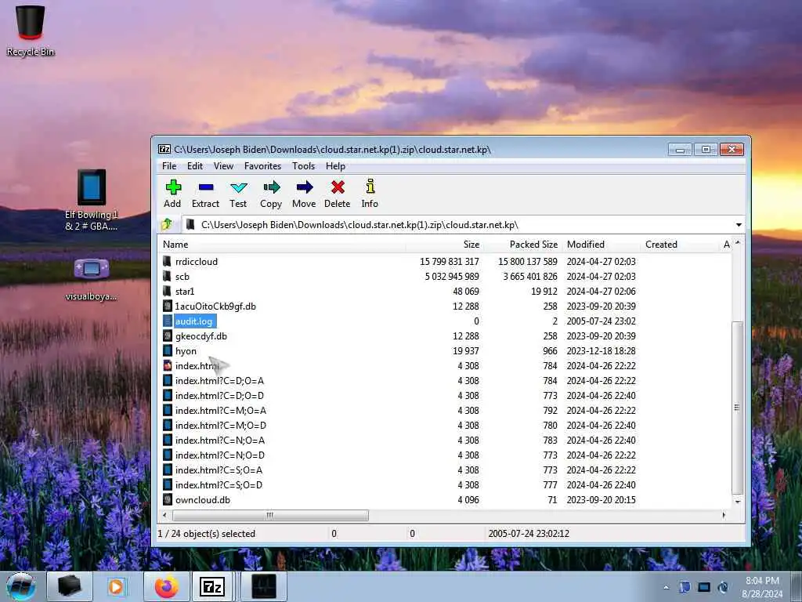The height and width of the screenshot is (602, 802).
Task: Click status text 1 / 24 object(s) selected
Action: pos(207,533)
